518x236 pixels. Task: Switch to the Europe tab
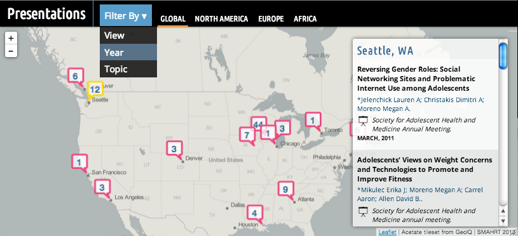[x=271, y=19]
